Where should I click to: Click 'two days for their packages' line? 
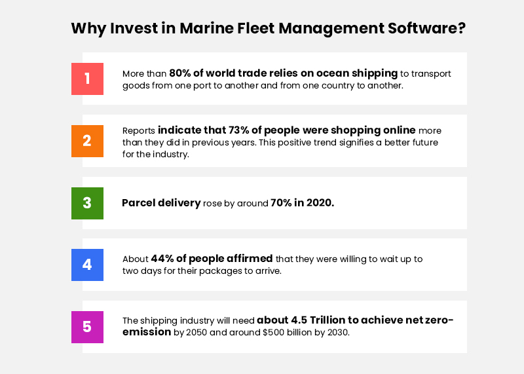tap(202, 271)
